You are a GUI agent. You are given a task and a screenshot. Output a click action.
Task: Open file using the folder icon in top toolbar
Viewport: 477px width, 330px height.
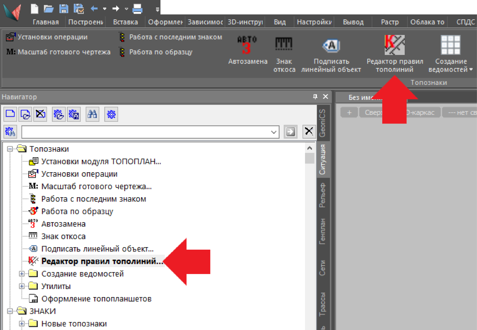click(x=48, y=8)
